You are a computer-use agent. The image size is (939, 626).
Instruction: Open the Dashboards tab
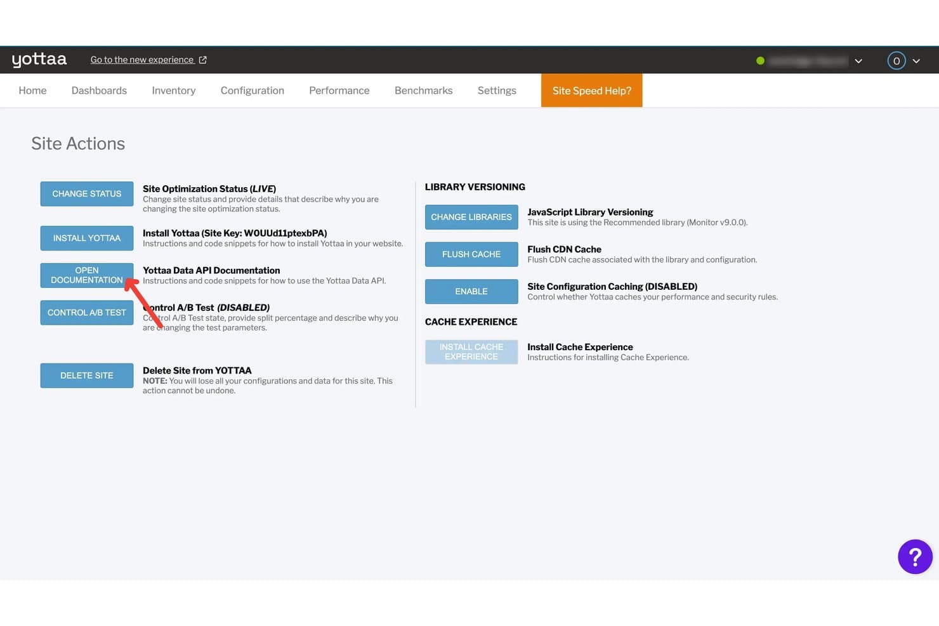point(99,91)
